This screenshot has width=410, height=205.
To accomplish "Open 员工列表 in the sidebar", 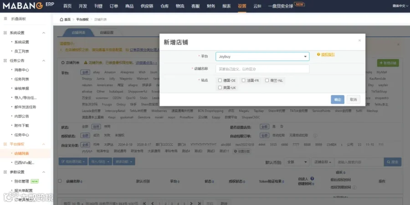I will click(22, 51).
